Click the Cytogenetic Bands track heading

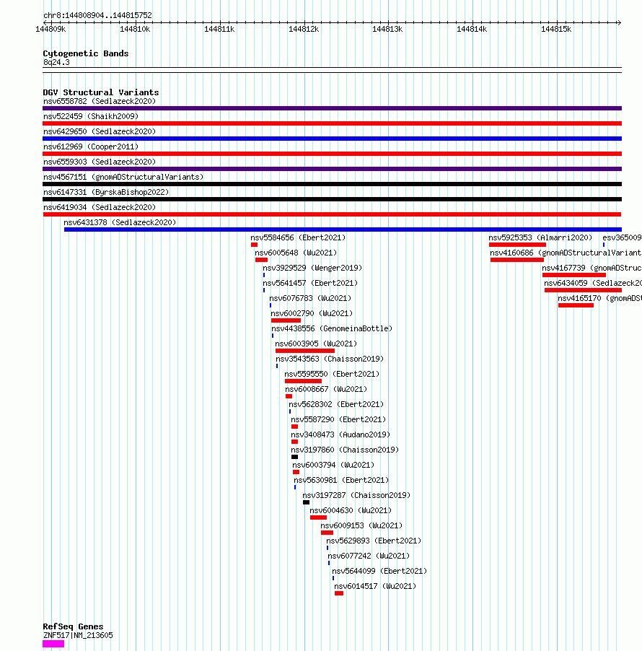[x=86, y=53]
